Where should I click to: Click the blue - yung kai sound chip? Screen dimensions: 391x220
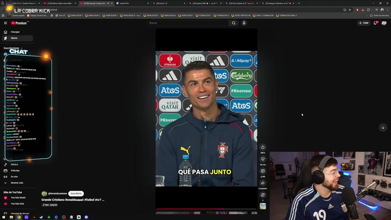[50, 205]
